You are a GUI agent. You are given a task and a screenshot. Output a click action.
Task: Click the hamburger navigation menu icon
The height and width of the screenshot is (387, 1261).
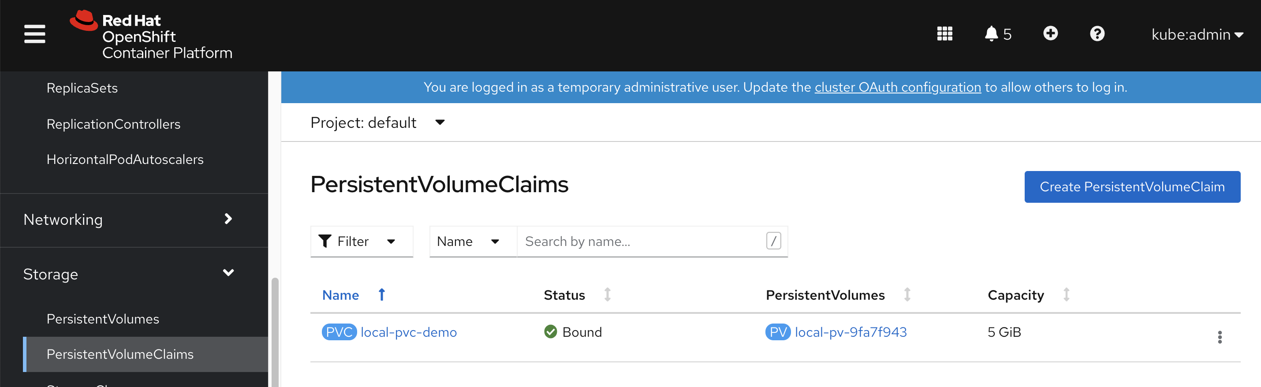point(34,34)
